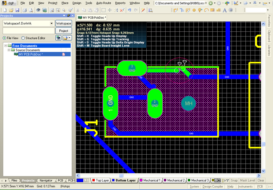Image resolution: width=273 pixels, height=190 pixels.
Task: Open the Instruments status panel button
Action: pyautogui.click(x=245, y=186)
